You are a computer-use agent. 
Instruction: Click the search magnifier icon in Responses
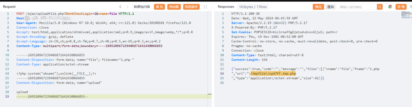point(380,7)
